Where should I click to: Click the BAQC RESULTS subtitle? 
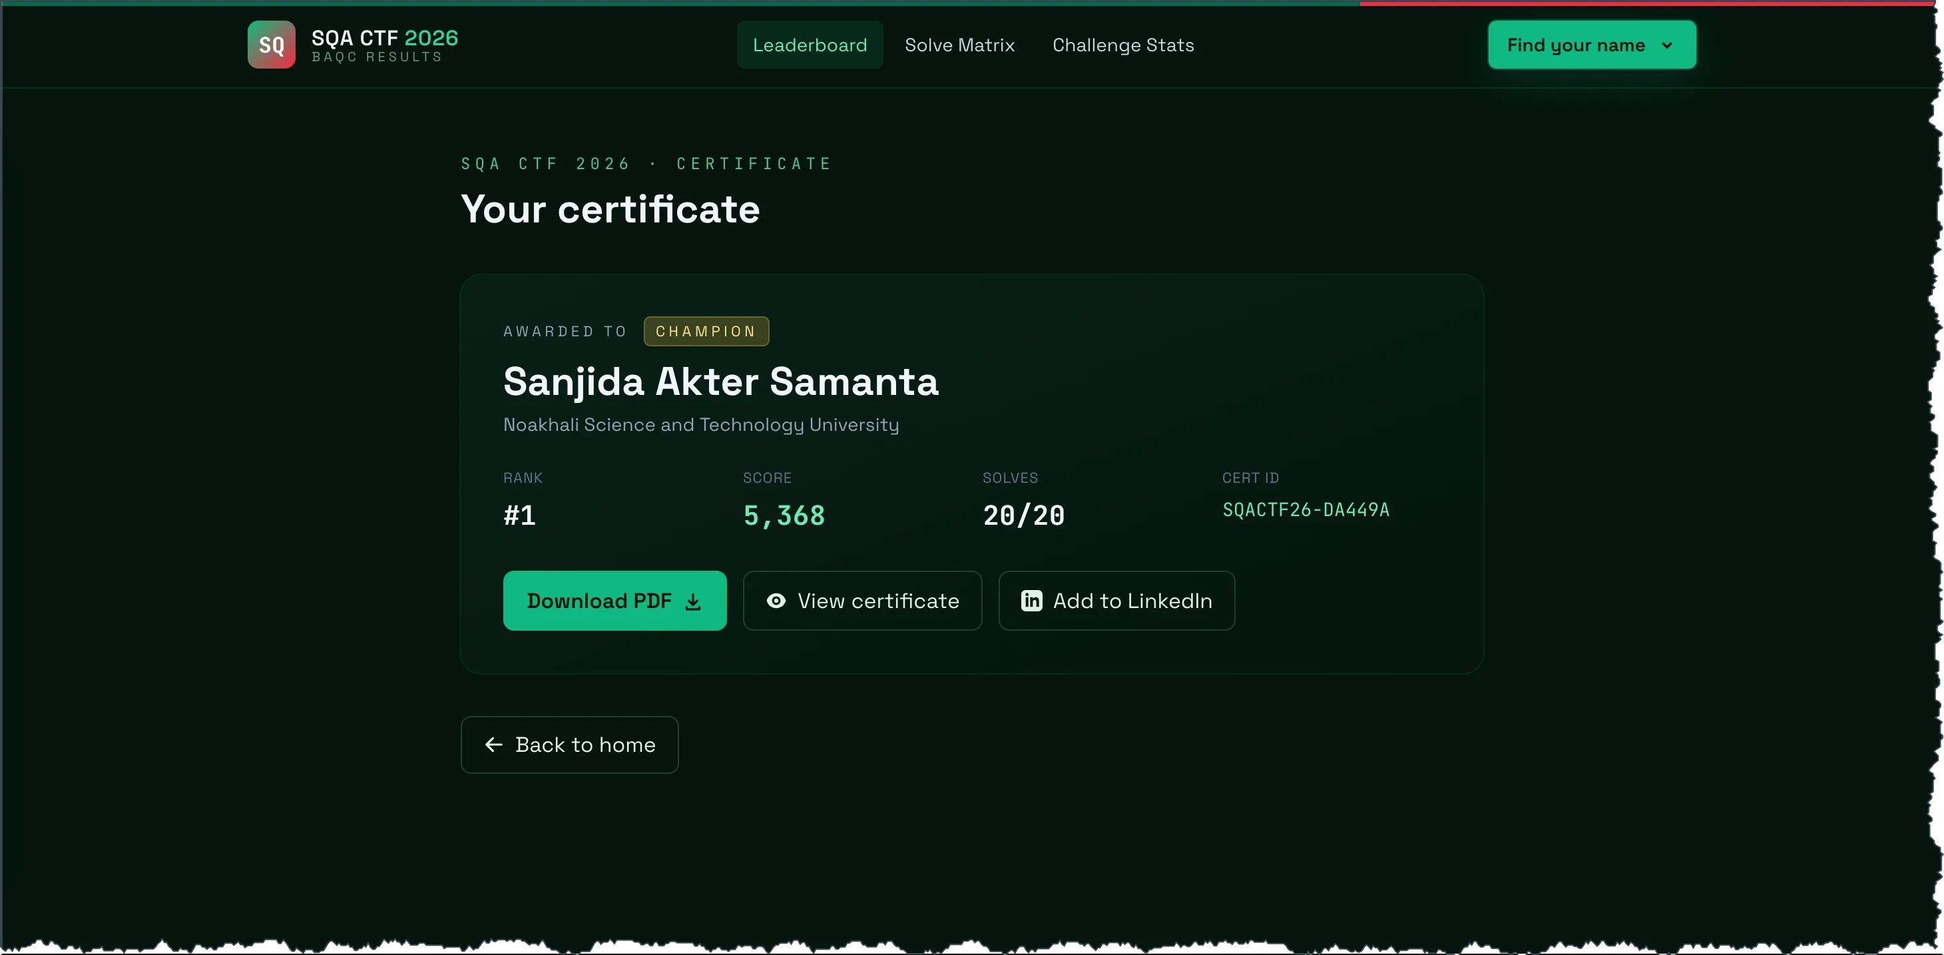[377, 57]
